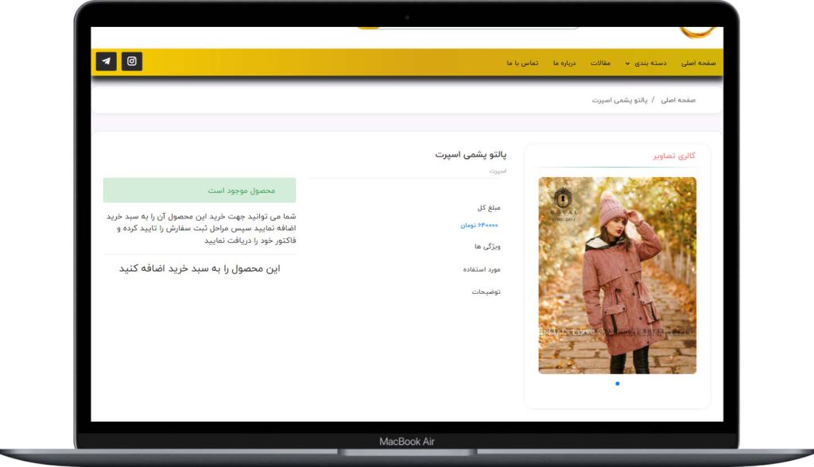
Task: Click the ۶۴۰۰۰۰ تومان price text
Action: tap(480, 226)
